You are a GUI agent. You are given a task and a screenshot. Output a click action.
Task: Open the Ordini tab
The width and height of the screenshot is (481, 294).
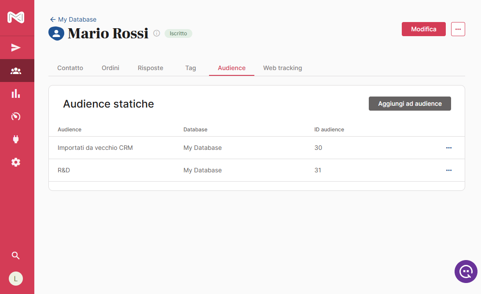110,68
